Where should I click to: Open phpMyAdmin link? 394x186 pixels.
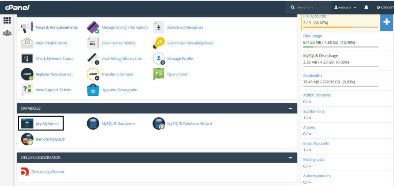coord(47,123)
